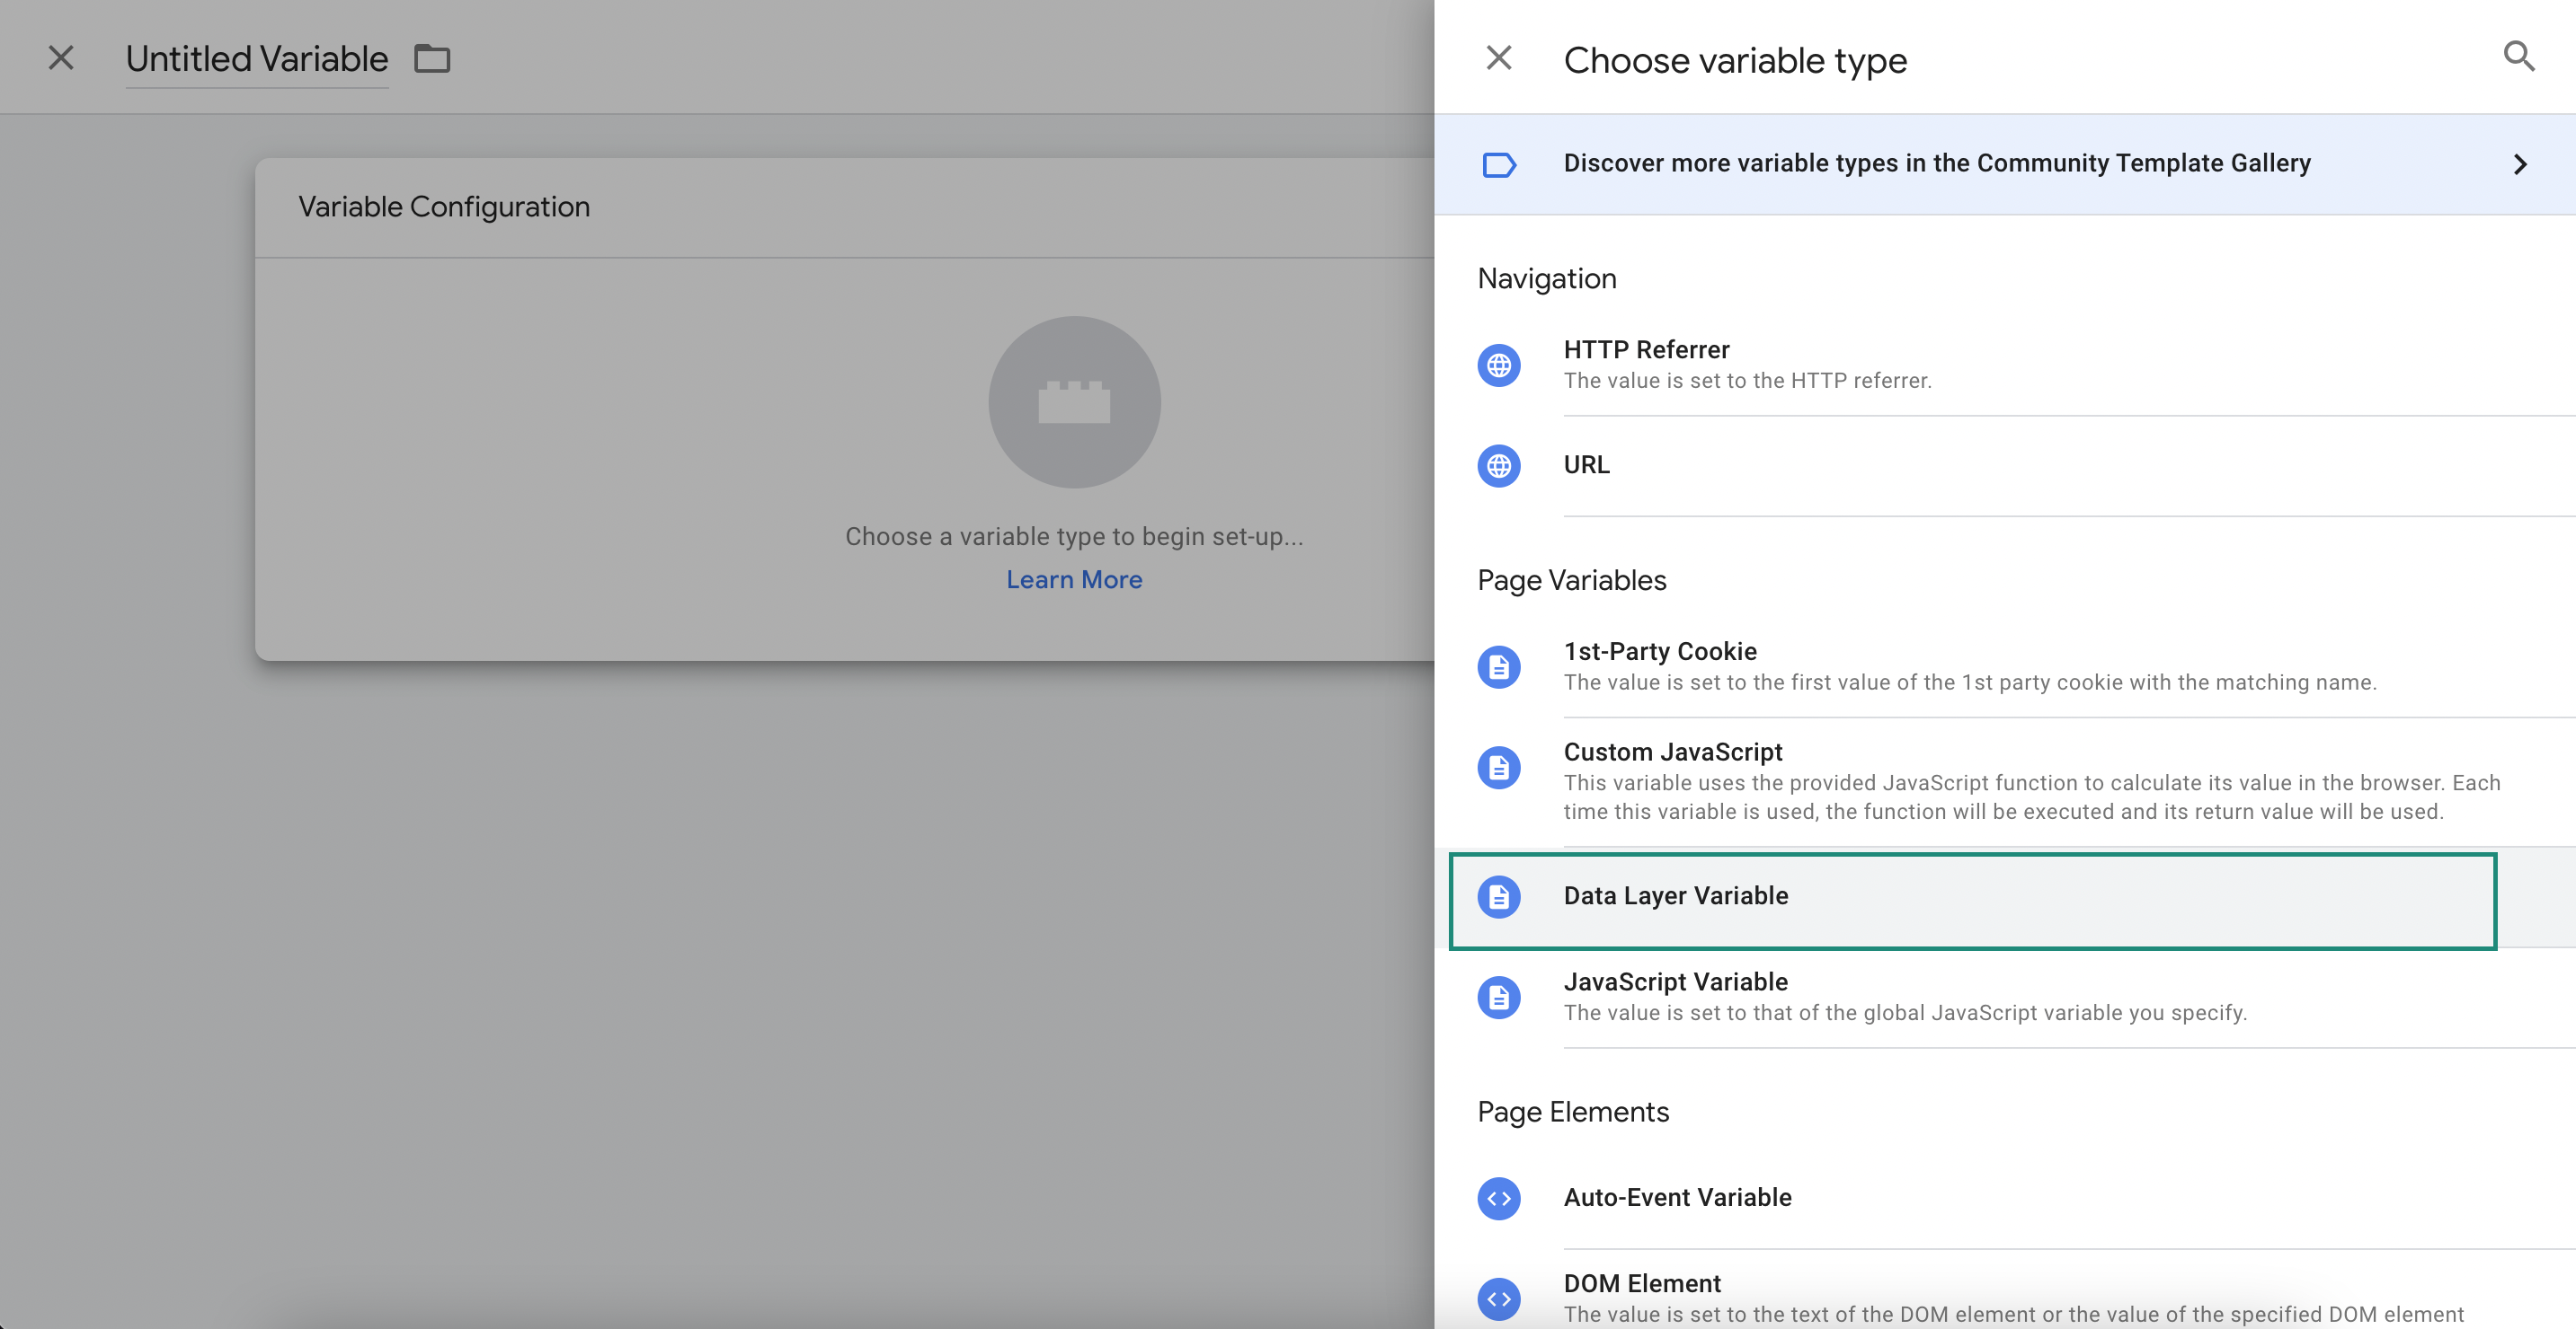Close the Untitled Variable panel

point(61,56)
